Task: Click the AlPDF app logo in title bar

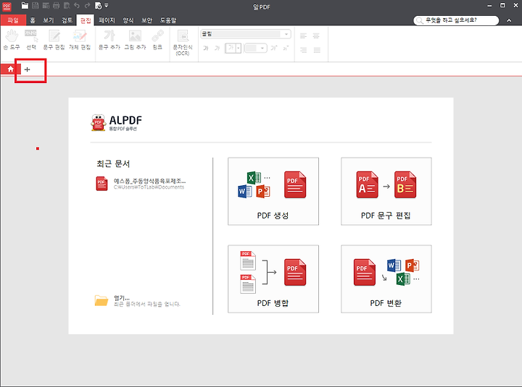Action: (x=7, y=7)
